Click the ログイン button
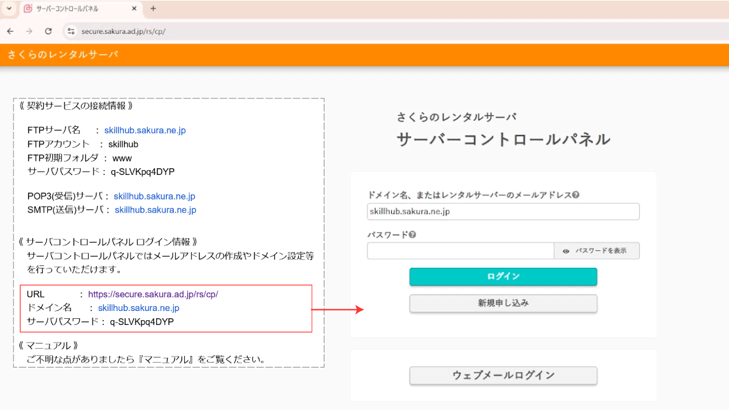 point(504,276)
